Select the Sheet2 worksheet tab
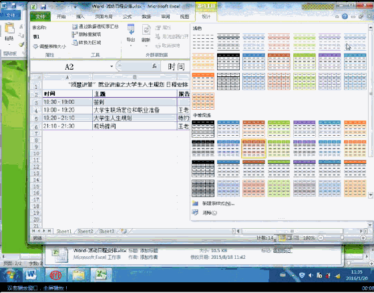This screenshot has height=293, width=374. [x=85, y=231]
